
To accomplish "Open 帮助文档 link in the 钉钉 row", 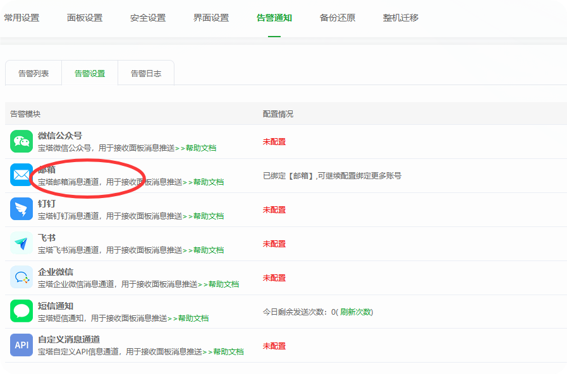I will click(x=208, y=216).
